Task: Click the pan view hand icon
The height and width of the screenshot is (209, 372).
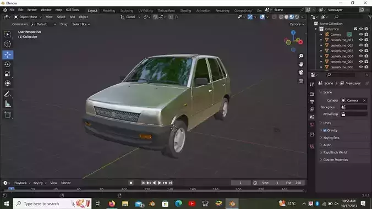Action: pyautogui.click(x=301, y=64)
